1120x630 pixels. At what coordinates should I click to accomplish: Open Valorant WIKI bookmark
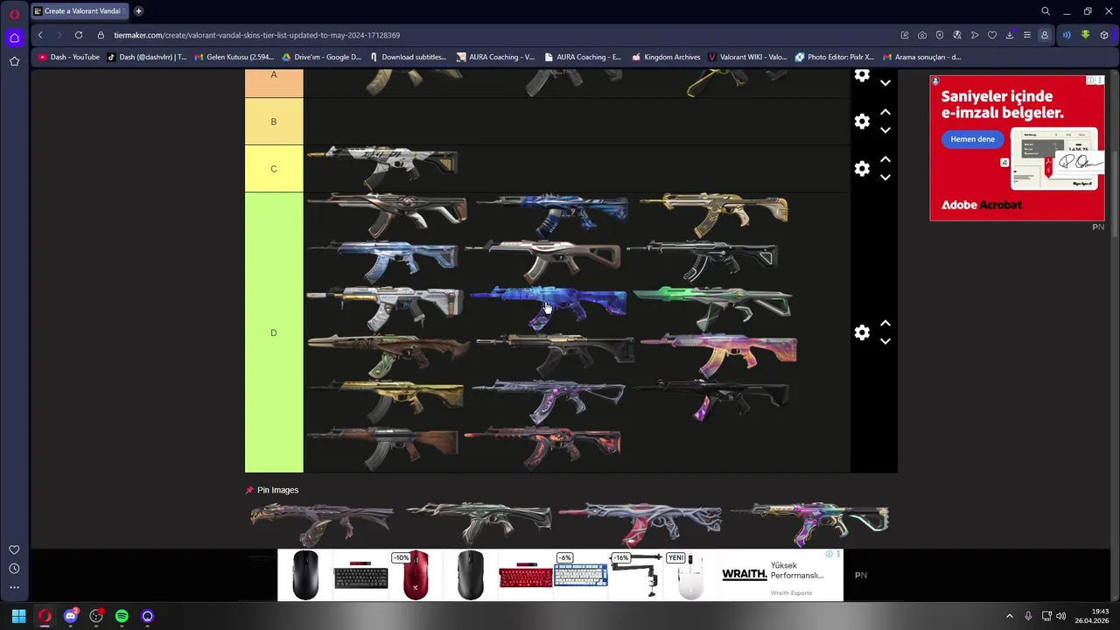tap(748, 57)
